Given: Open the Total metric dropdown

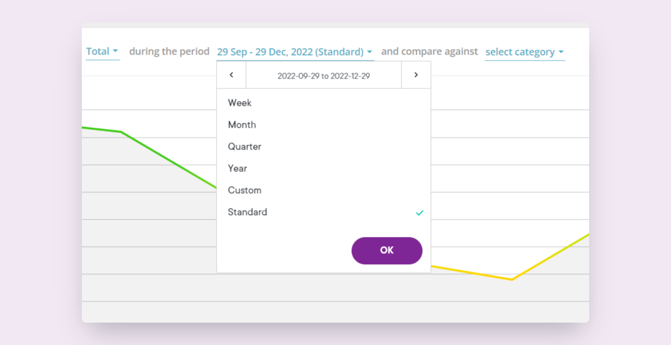Looking at the screenshot, I should point(103,52).
